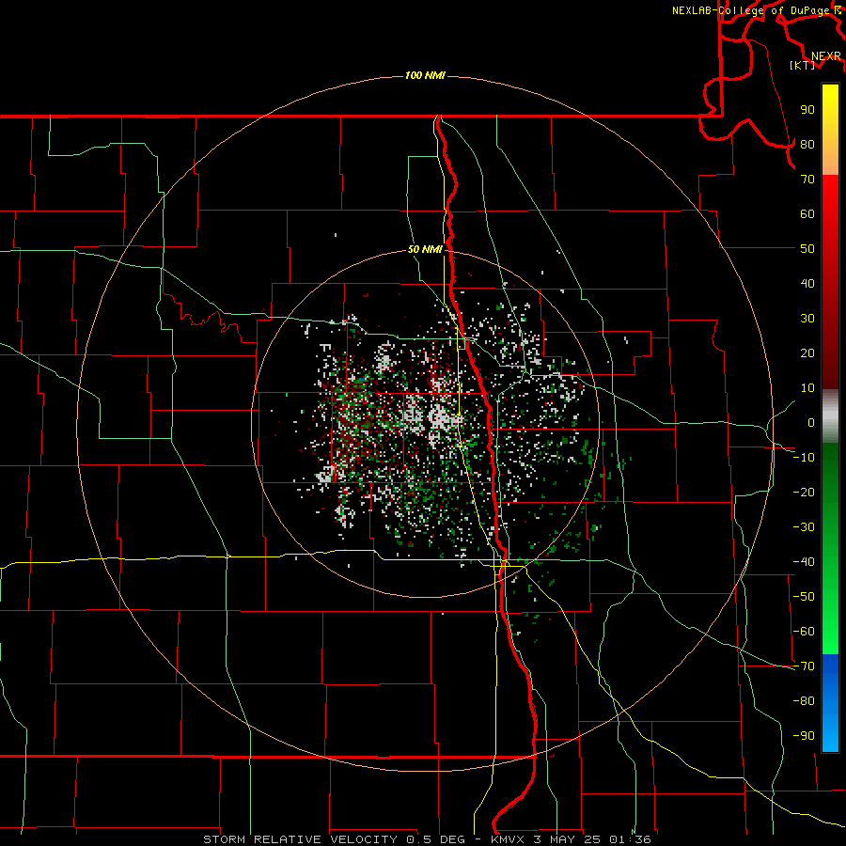Click the "100 NMI" range ring label
846x846 pixels.
(425, 75)
